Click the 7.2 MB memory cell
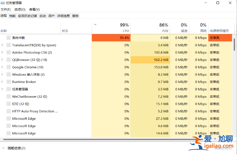The image size is (237, 154). [x=150, y=97]
